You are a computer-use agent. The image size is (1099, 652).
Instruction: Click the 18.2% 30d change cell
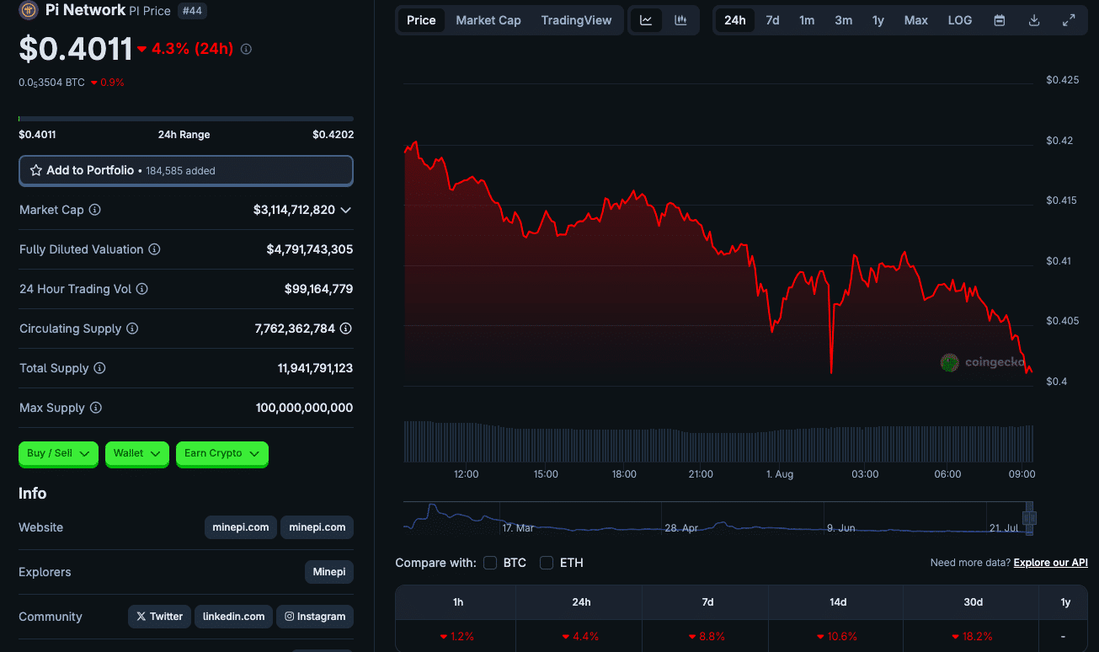click(x=972, y=636)
